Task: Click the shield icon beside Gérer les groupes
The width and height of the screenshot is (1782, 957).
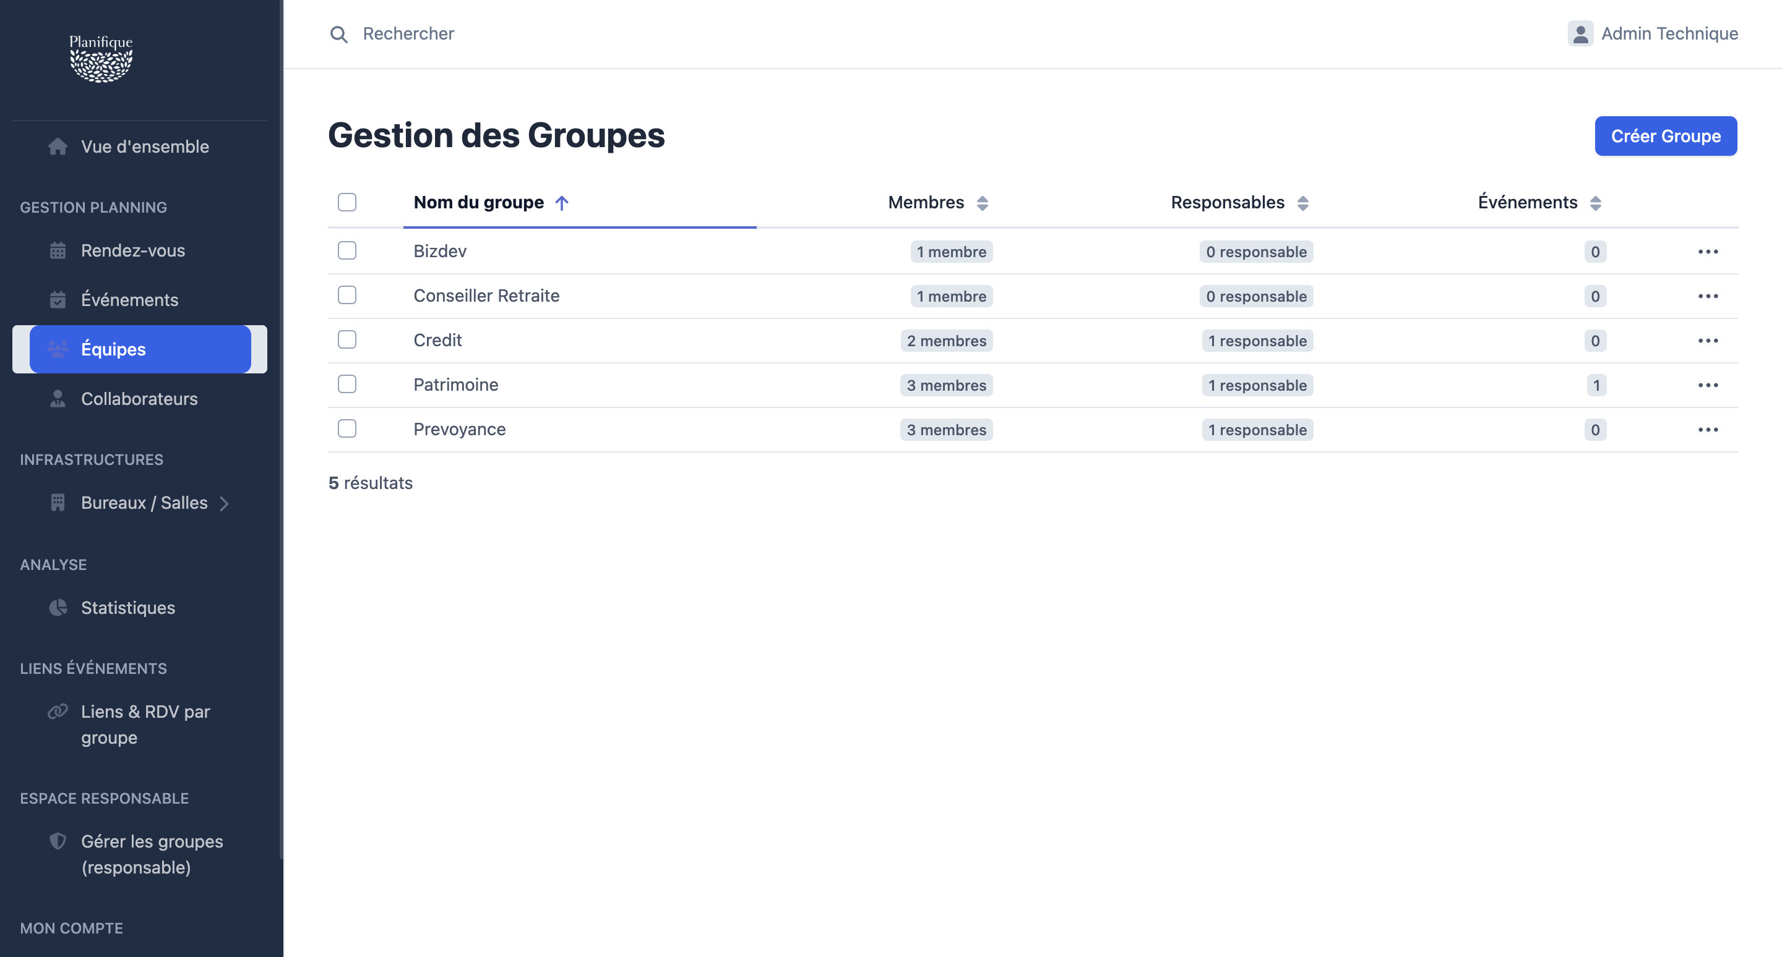Action: [x=58, y=841]
